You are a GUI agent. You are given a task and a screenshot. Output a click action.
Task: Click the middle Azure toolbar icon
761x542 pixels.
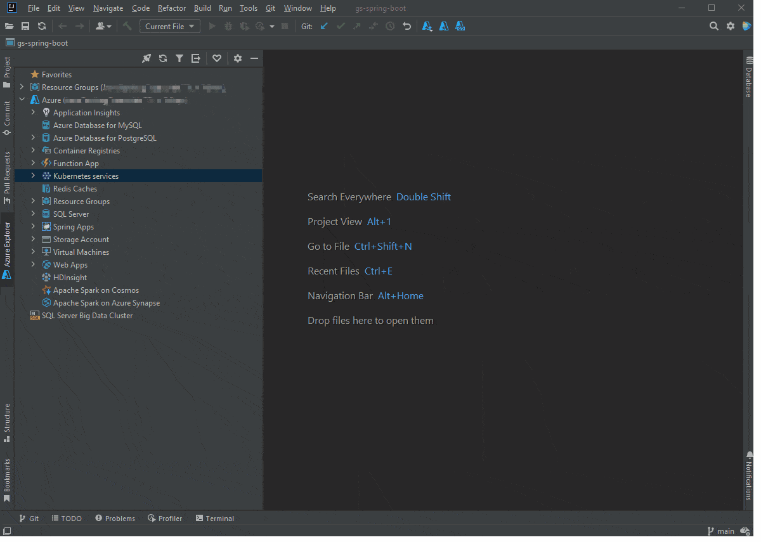coord(444,26)
